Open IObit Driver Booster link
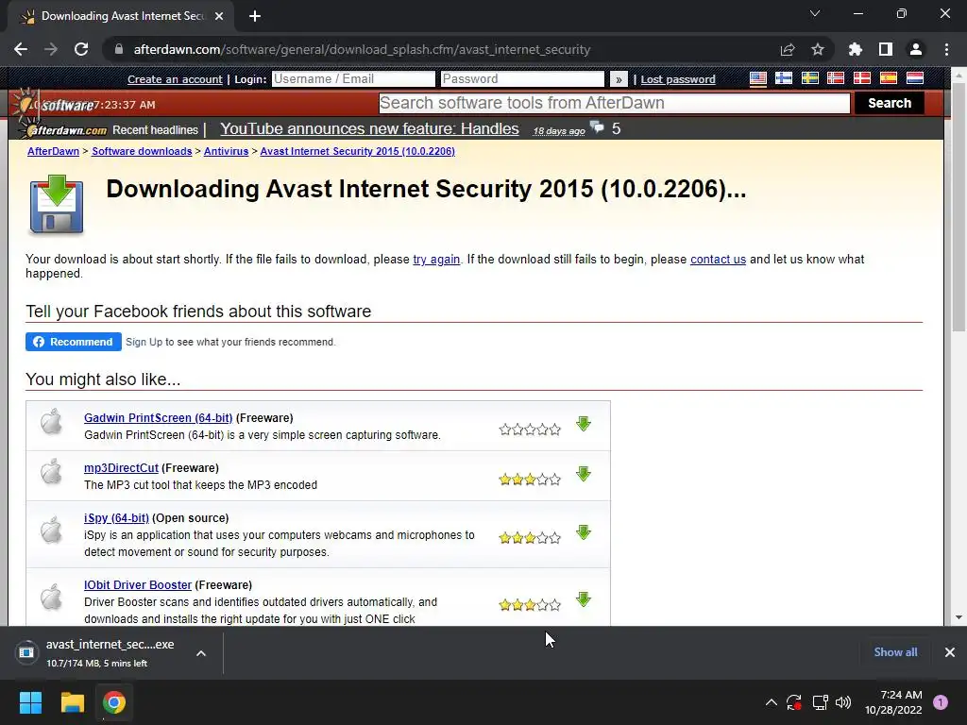 coord(138,585)
